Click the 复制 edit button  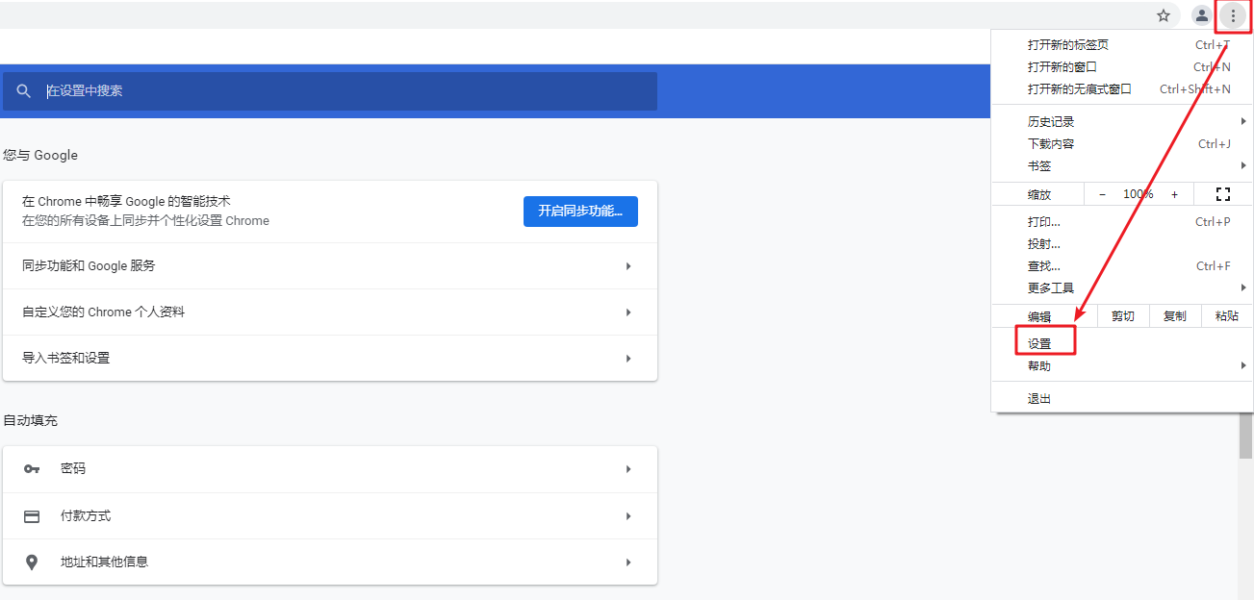[x=1175, y=316]
